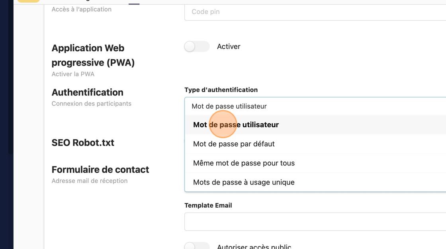Image resolution: width=446 pixels, height=249 pixels.
Task: Click the Formulaire de contact heading
Action: tap(100, 169)
